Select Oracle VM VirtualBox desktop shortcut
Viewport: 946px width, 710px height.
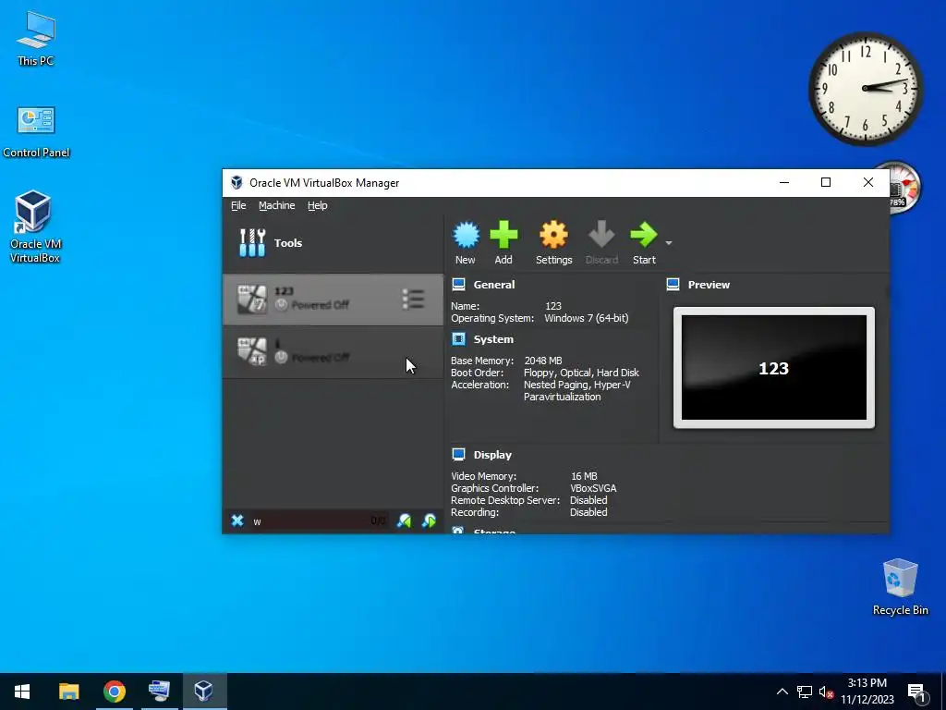35,226
